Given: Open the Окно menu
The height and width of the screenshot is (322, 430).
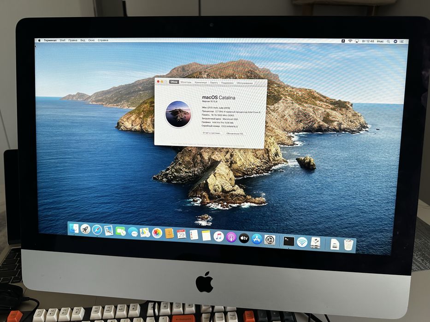Looking at the screenshot, I should [91, 40].
